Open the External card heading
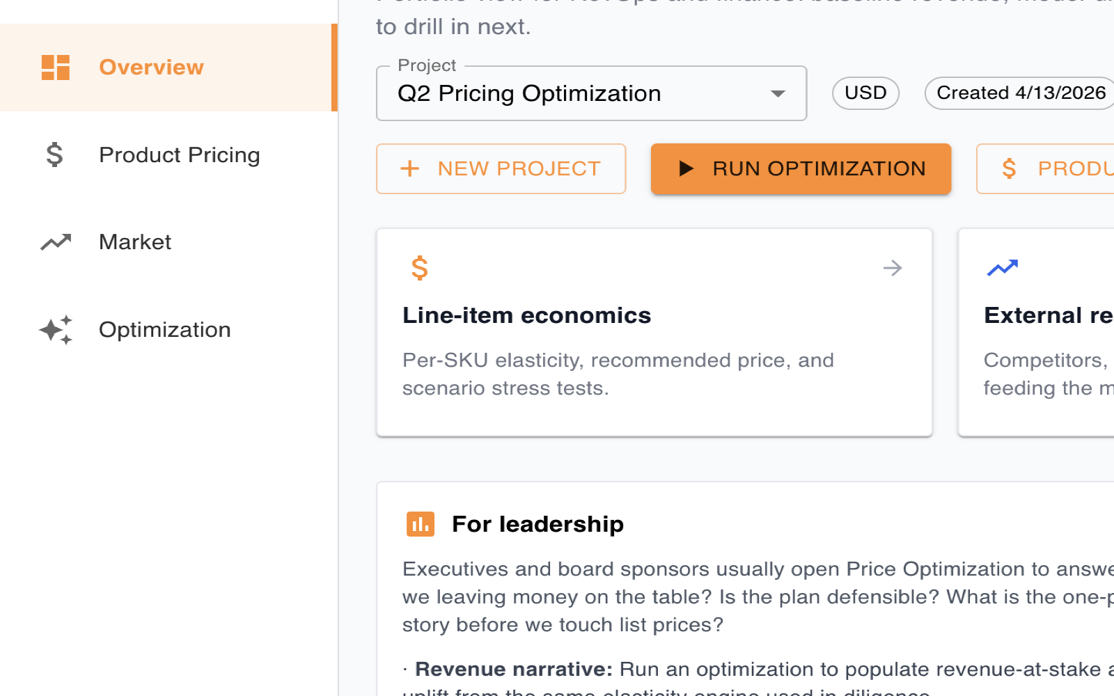Image resolution: width=1114 pixels, height=696 pixels. tap(1049, 315)
